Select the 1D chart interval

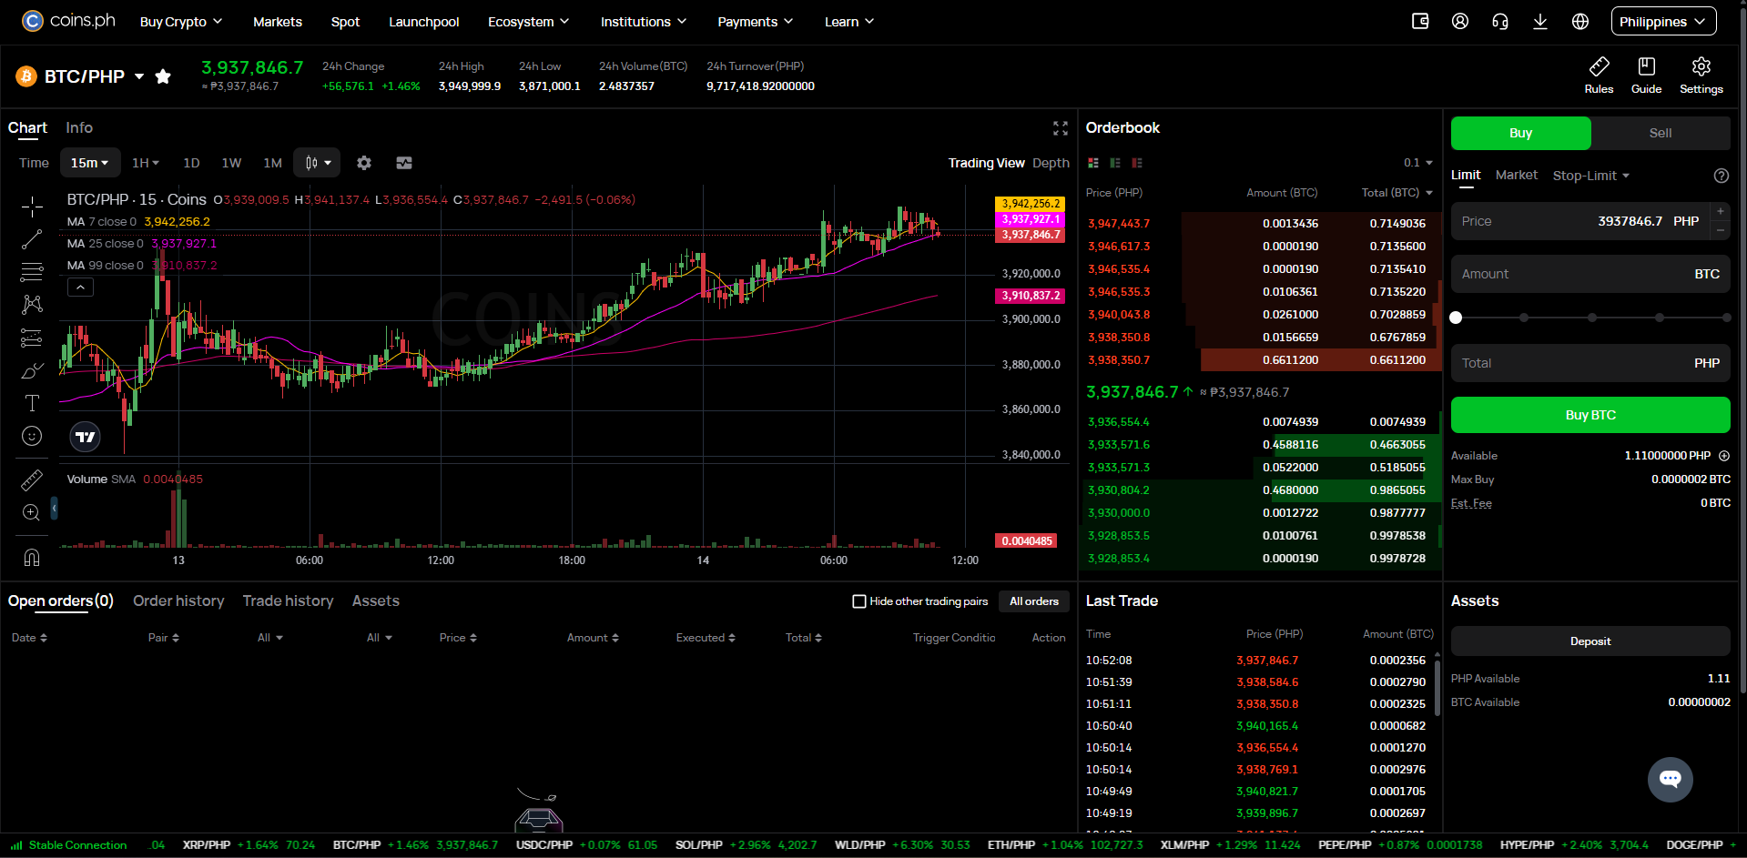191,163
